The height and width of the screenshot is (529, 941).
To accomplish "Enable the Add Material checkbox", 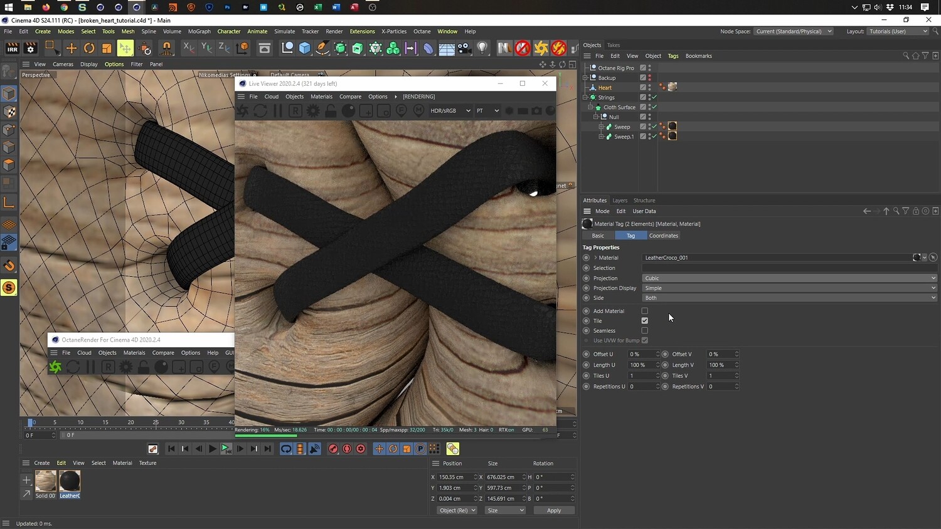I will 644,311.
